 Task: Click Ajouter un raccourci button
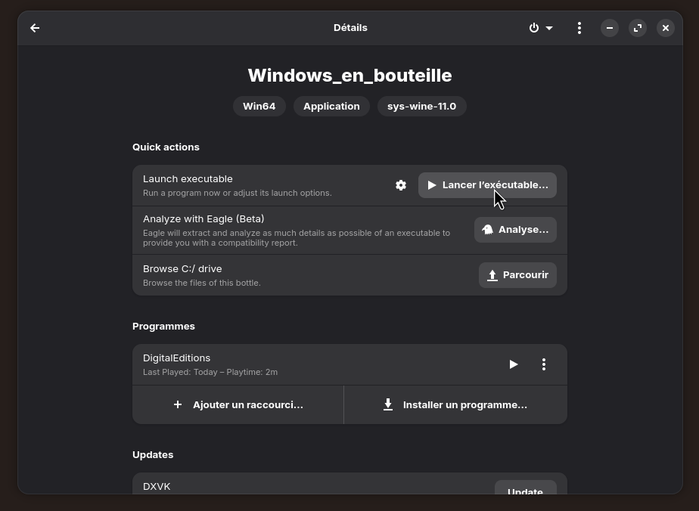coord(238,405)
